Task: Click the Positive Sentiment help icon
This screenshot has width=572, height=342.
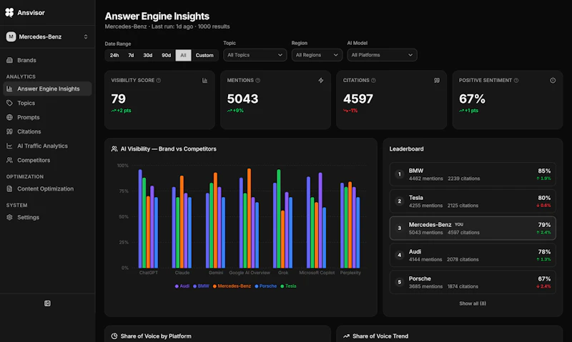Action: click(516, 80)
